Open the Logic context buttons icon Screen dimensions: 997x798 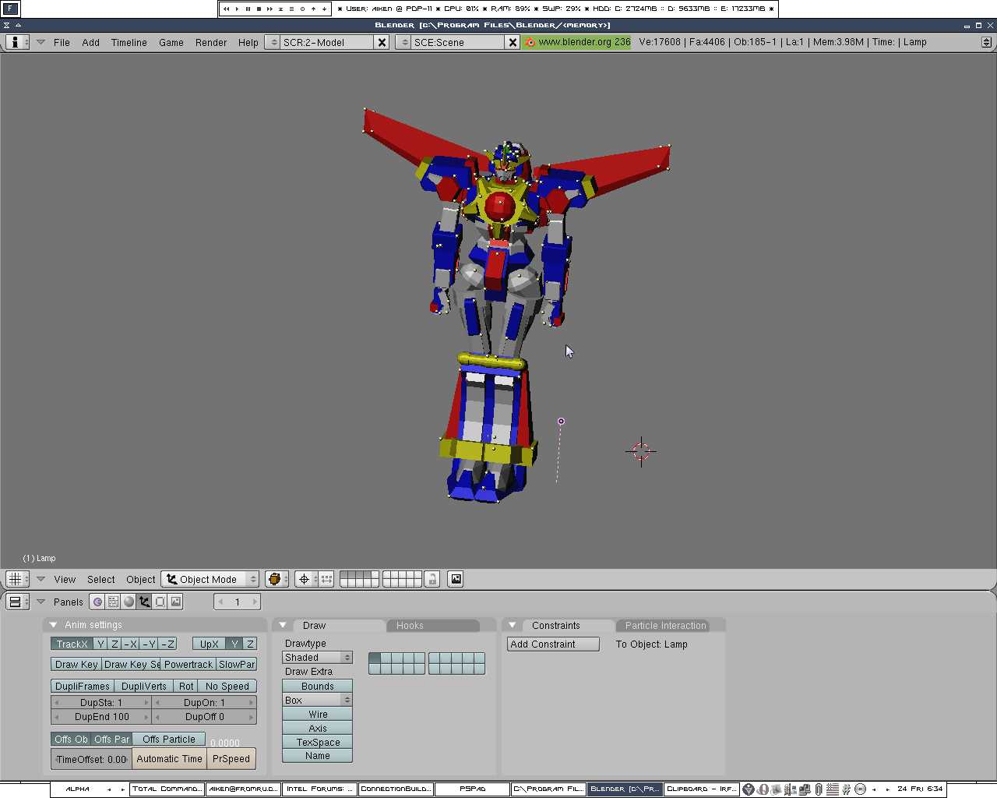97,602
